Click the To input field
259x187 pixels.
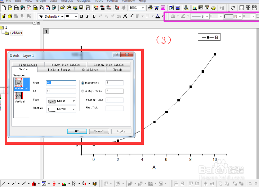(x=61, y=91)
